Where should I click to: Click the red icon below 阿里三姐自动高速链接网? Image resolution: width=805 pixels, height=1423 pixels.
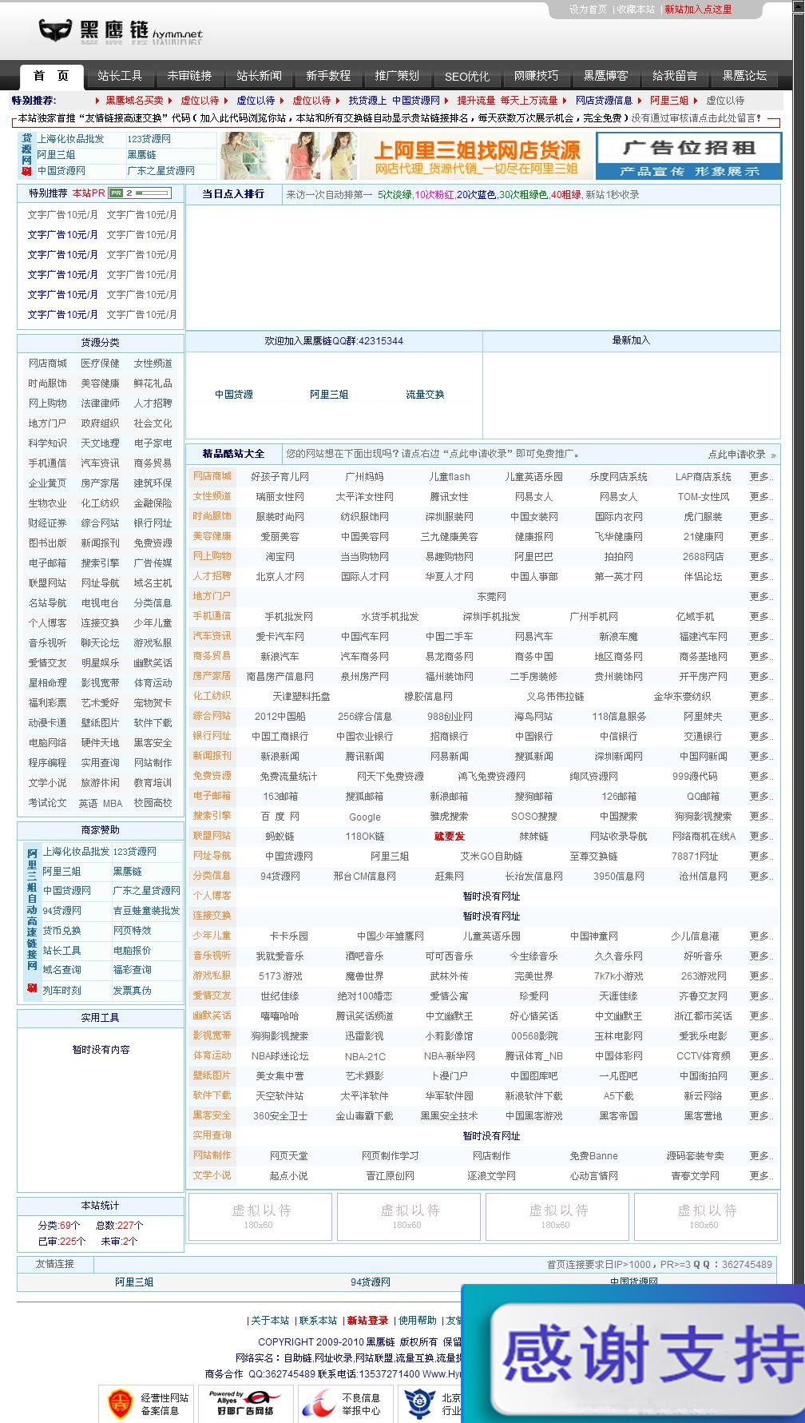point(32,988)
